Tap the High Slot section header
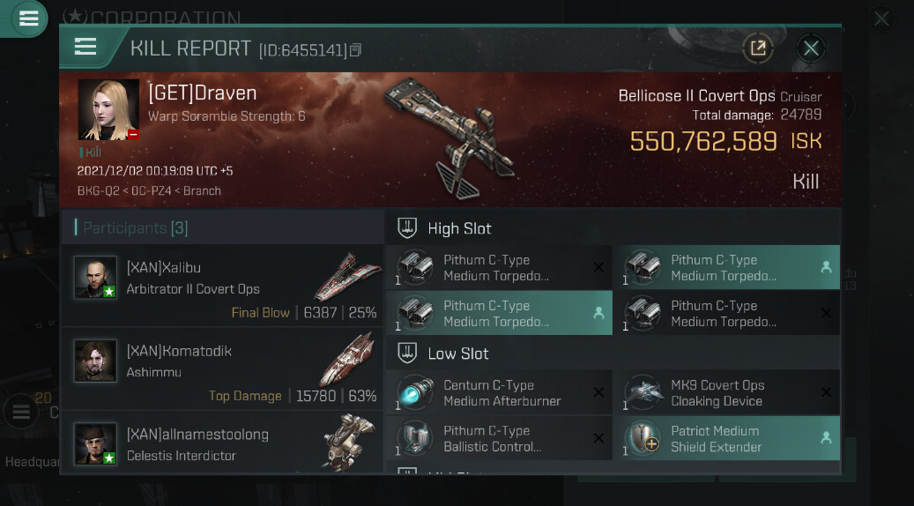 click(x=459, y=228)
